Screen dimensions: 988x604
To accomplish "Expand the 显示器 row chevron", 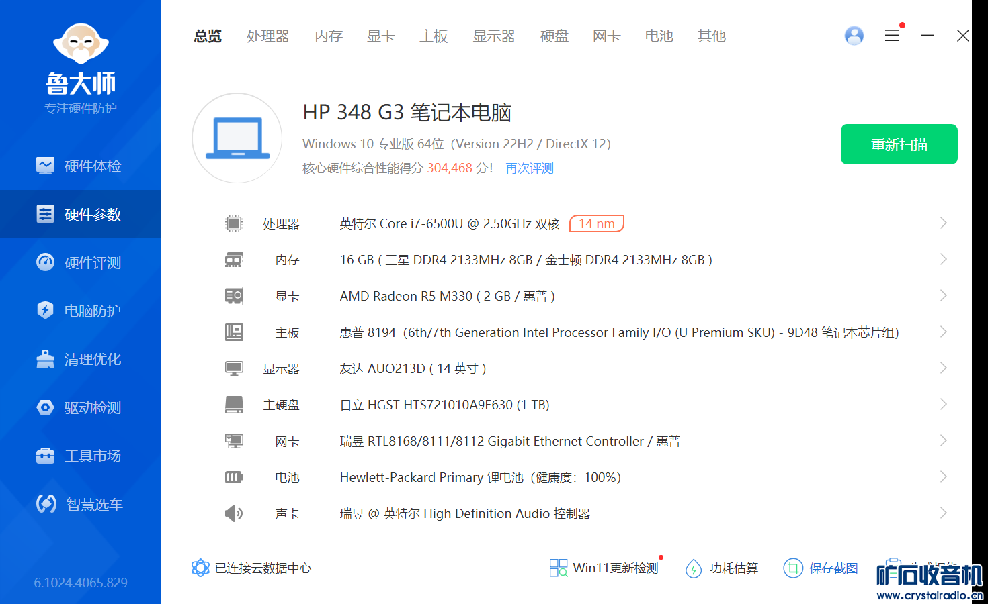I will tap(944, 368).
